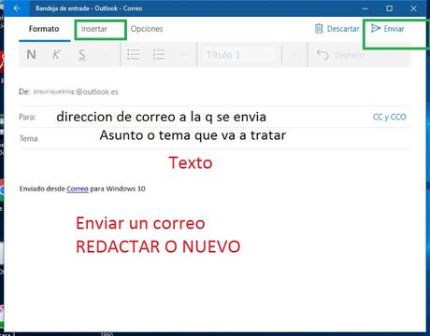Insert a bulleted list
The height and width of the screenshot is (336, 430).
point(134,55)
